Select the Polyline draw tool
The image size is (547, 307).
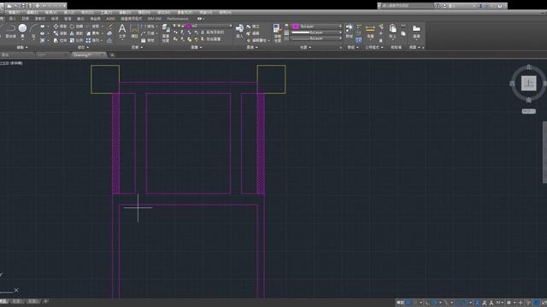11,31
